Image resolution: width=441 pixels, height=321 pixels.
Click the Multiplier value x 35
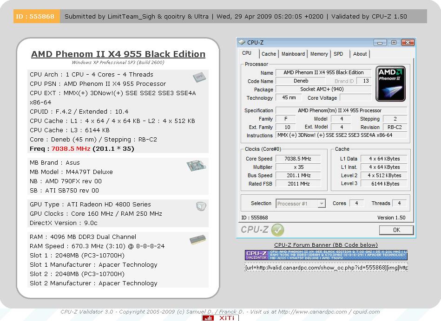(x=298, y=167)
